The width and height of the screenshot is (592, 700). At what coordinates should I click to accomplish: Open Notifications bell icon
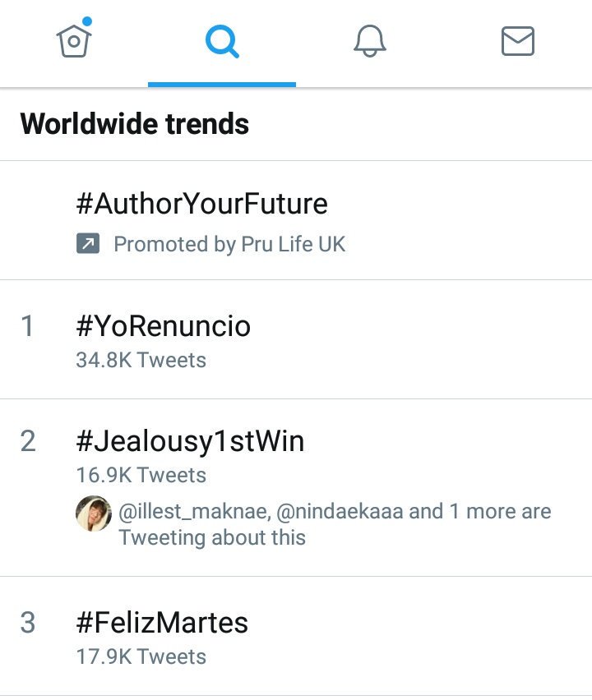(369, 40)
